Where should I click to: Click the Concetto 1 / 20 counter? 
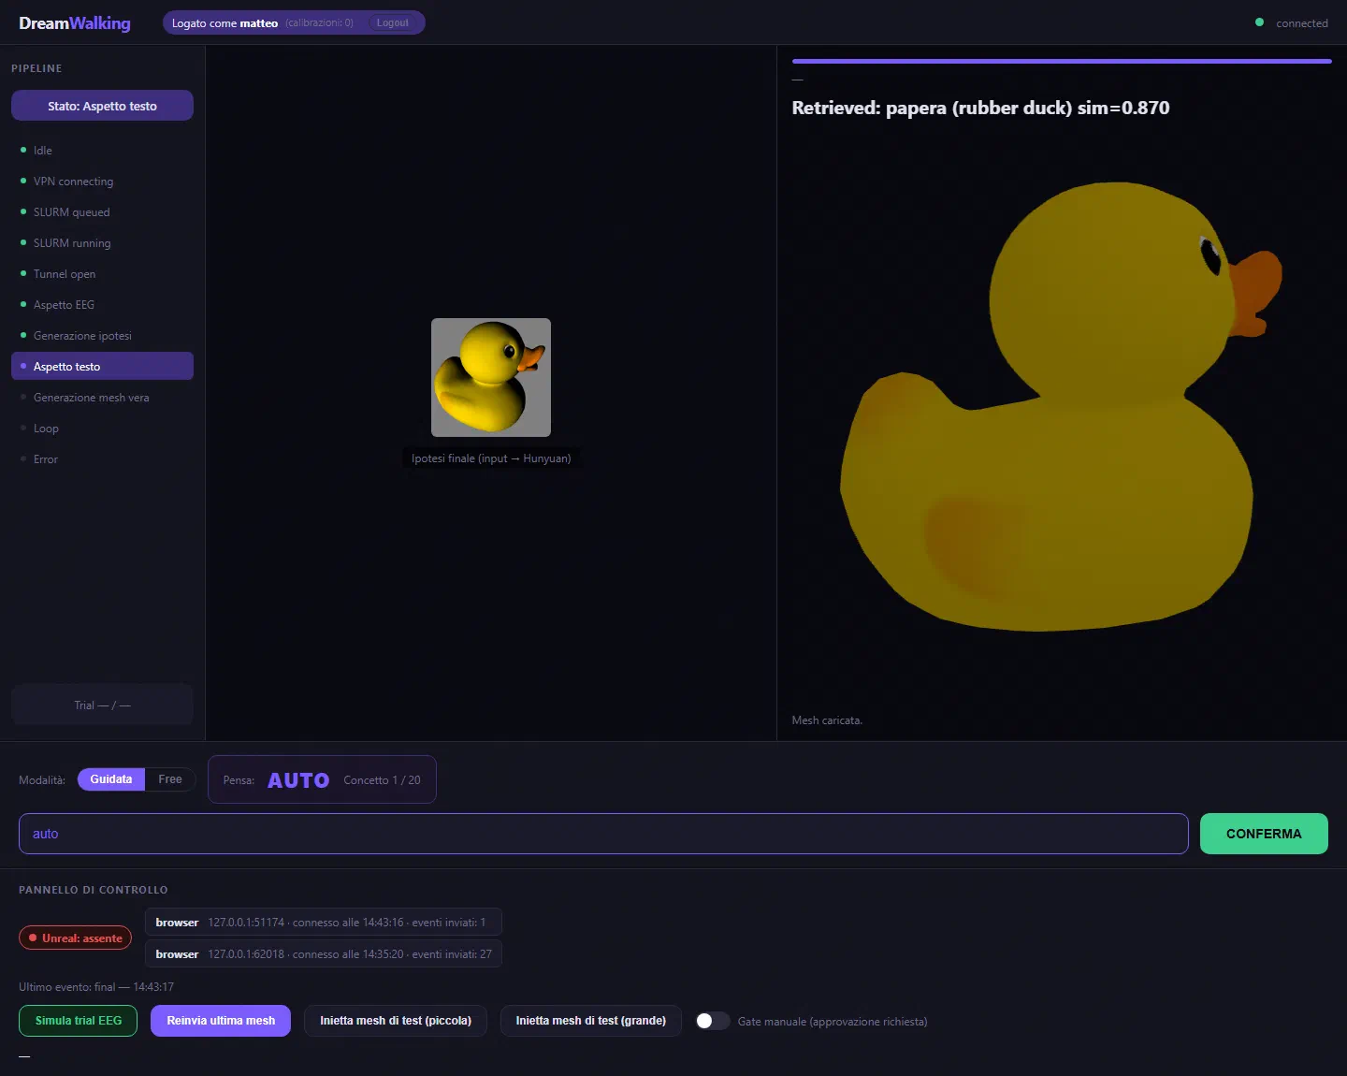coord(382,779)
